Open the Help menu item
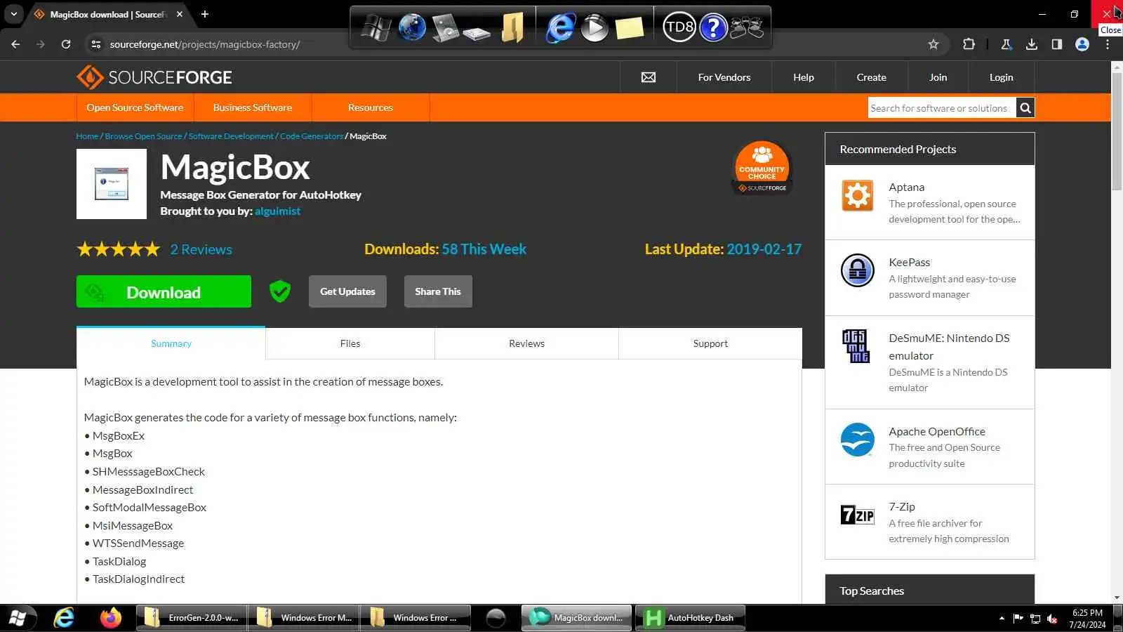 (x=804, y=77)
